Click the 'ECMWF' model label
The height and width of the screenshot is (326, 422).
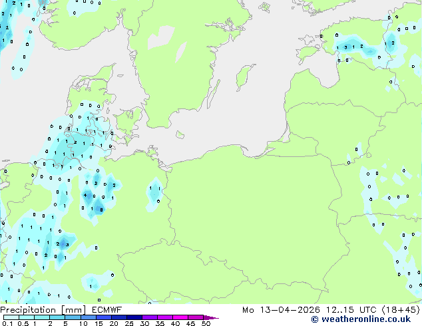pyautogui.click(x=107, y=310)
